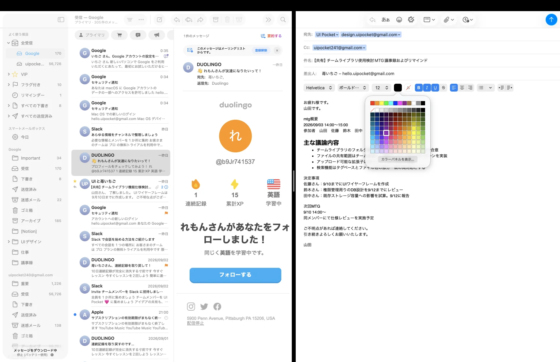The height and width of the screenshot is (362, 560).
Task: Click the reply arrow in the compose window toolbar
Action: pyautogui.click(x=372, y=20)
